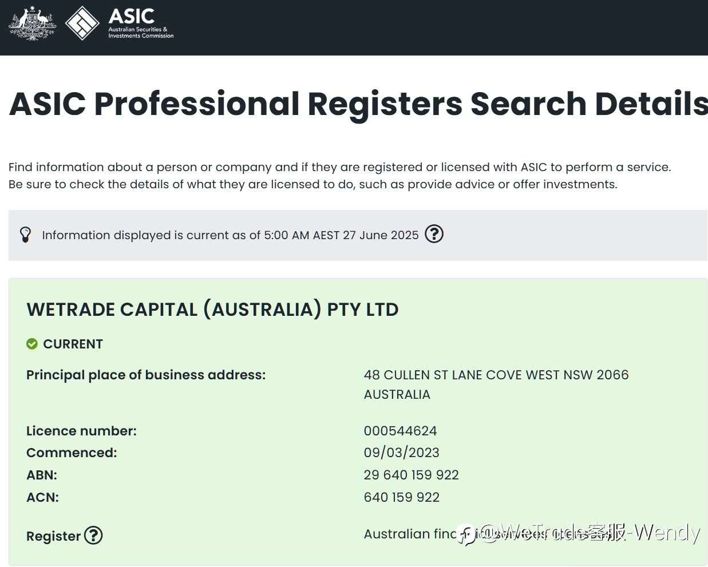The image size is (708, 567).
Task: Click the 48 Cullen St business address
Action: pyautogui.click(x=496, y=384)
